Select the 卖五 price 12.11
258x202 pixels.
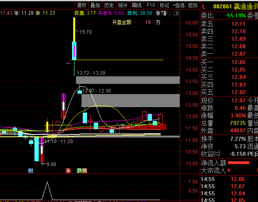coord(239,24)
